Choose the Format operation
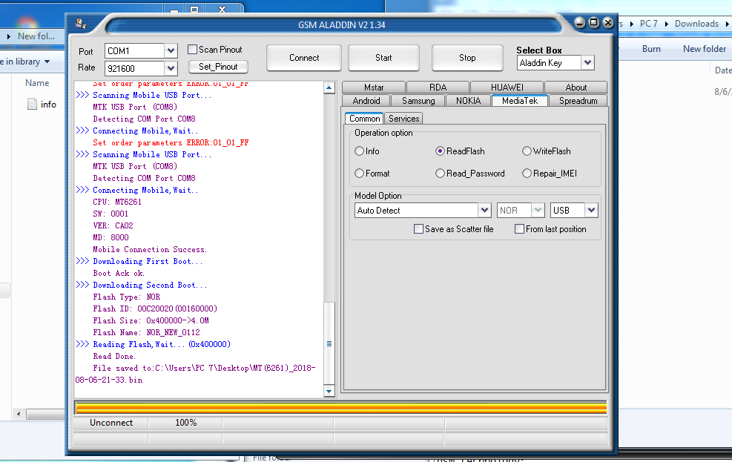The height and width of the screenshot is (462, 732). [x=359, y=174]
